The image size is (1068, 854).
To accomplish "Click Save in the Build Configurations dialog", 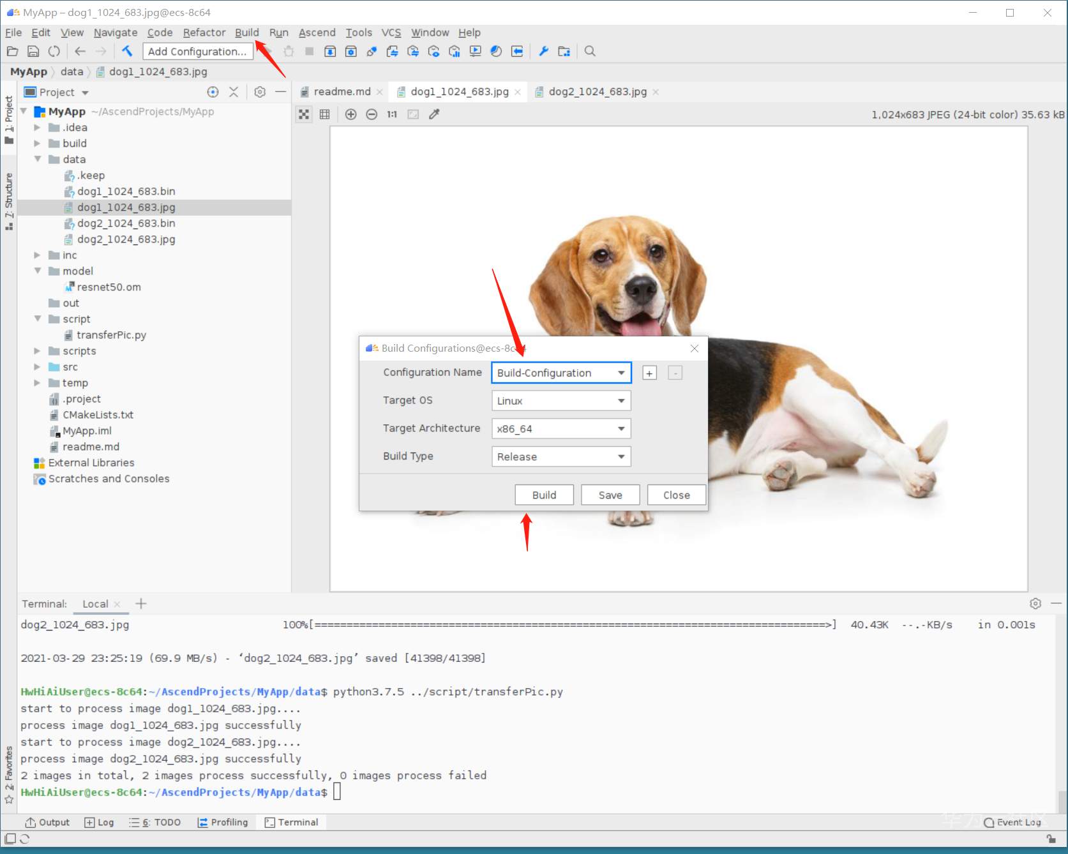I will [x=610, y=495].
